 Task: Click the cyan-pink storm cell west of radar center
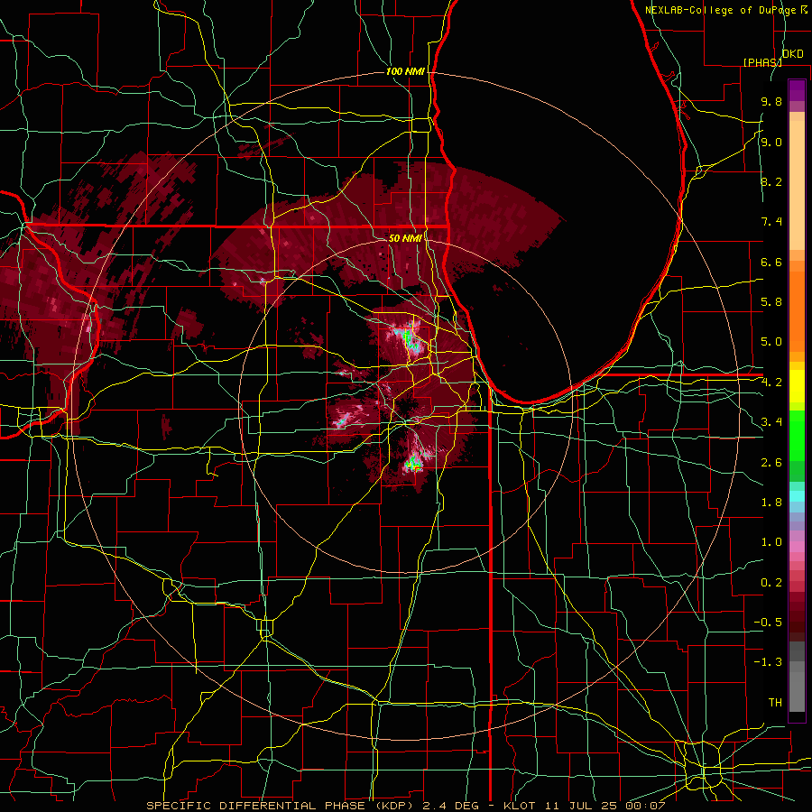[346, 418]
